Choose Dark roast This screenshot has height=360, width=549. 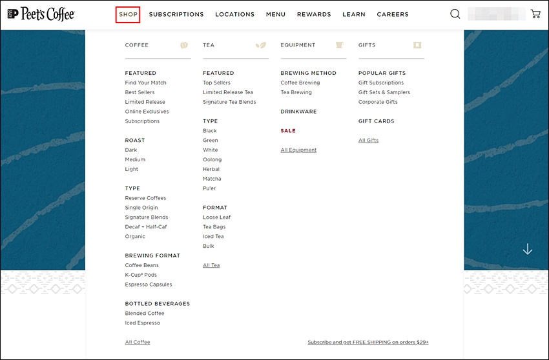coord(131,150)
